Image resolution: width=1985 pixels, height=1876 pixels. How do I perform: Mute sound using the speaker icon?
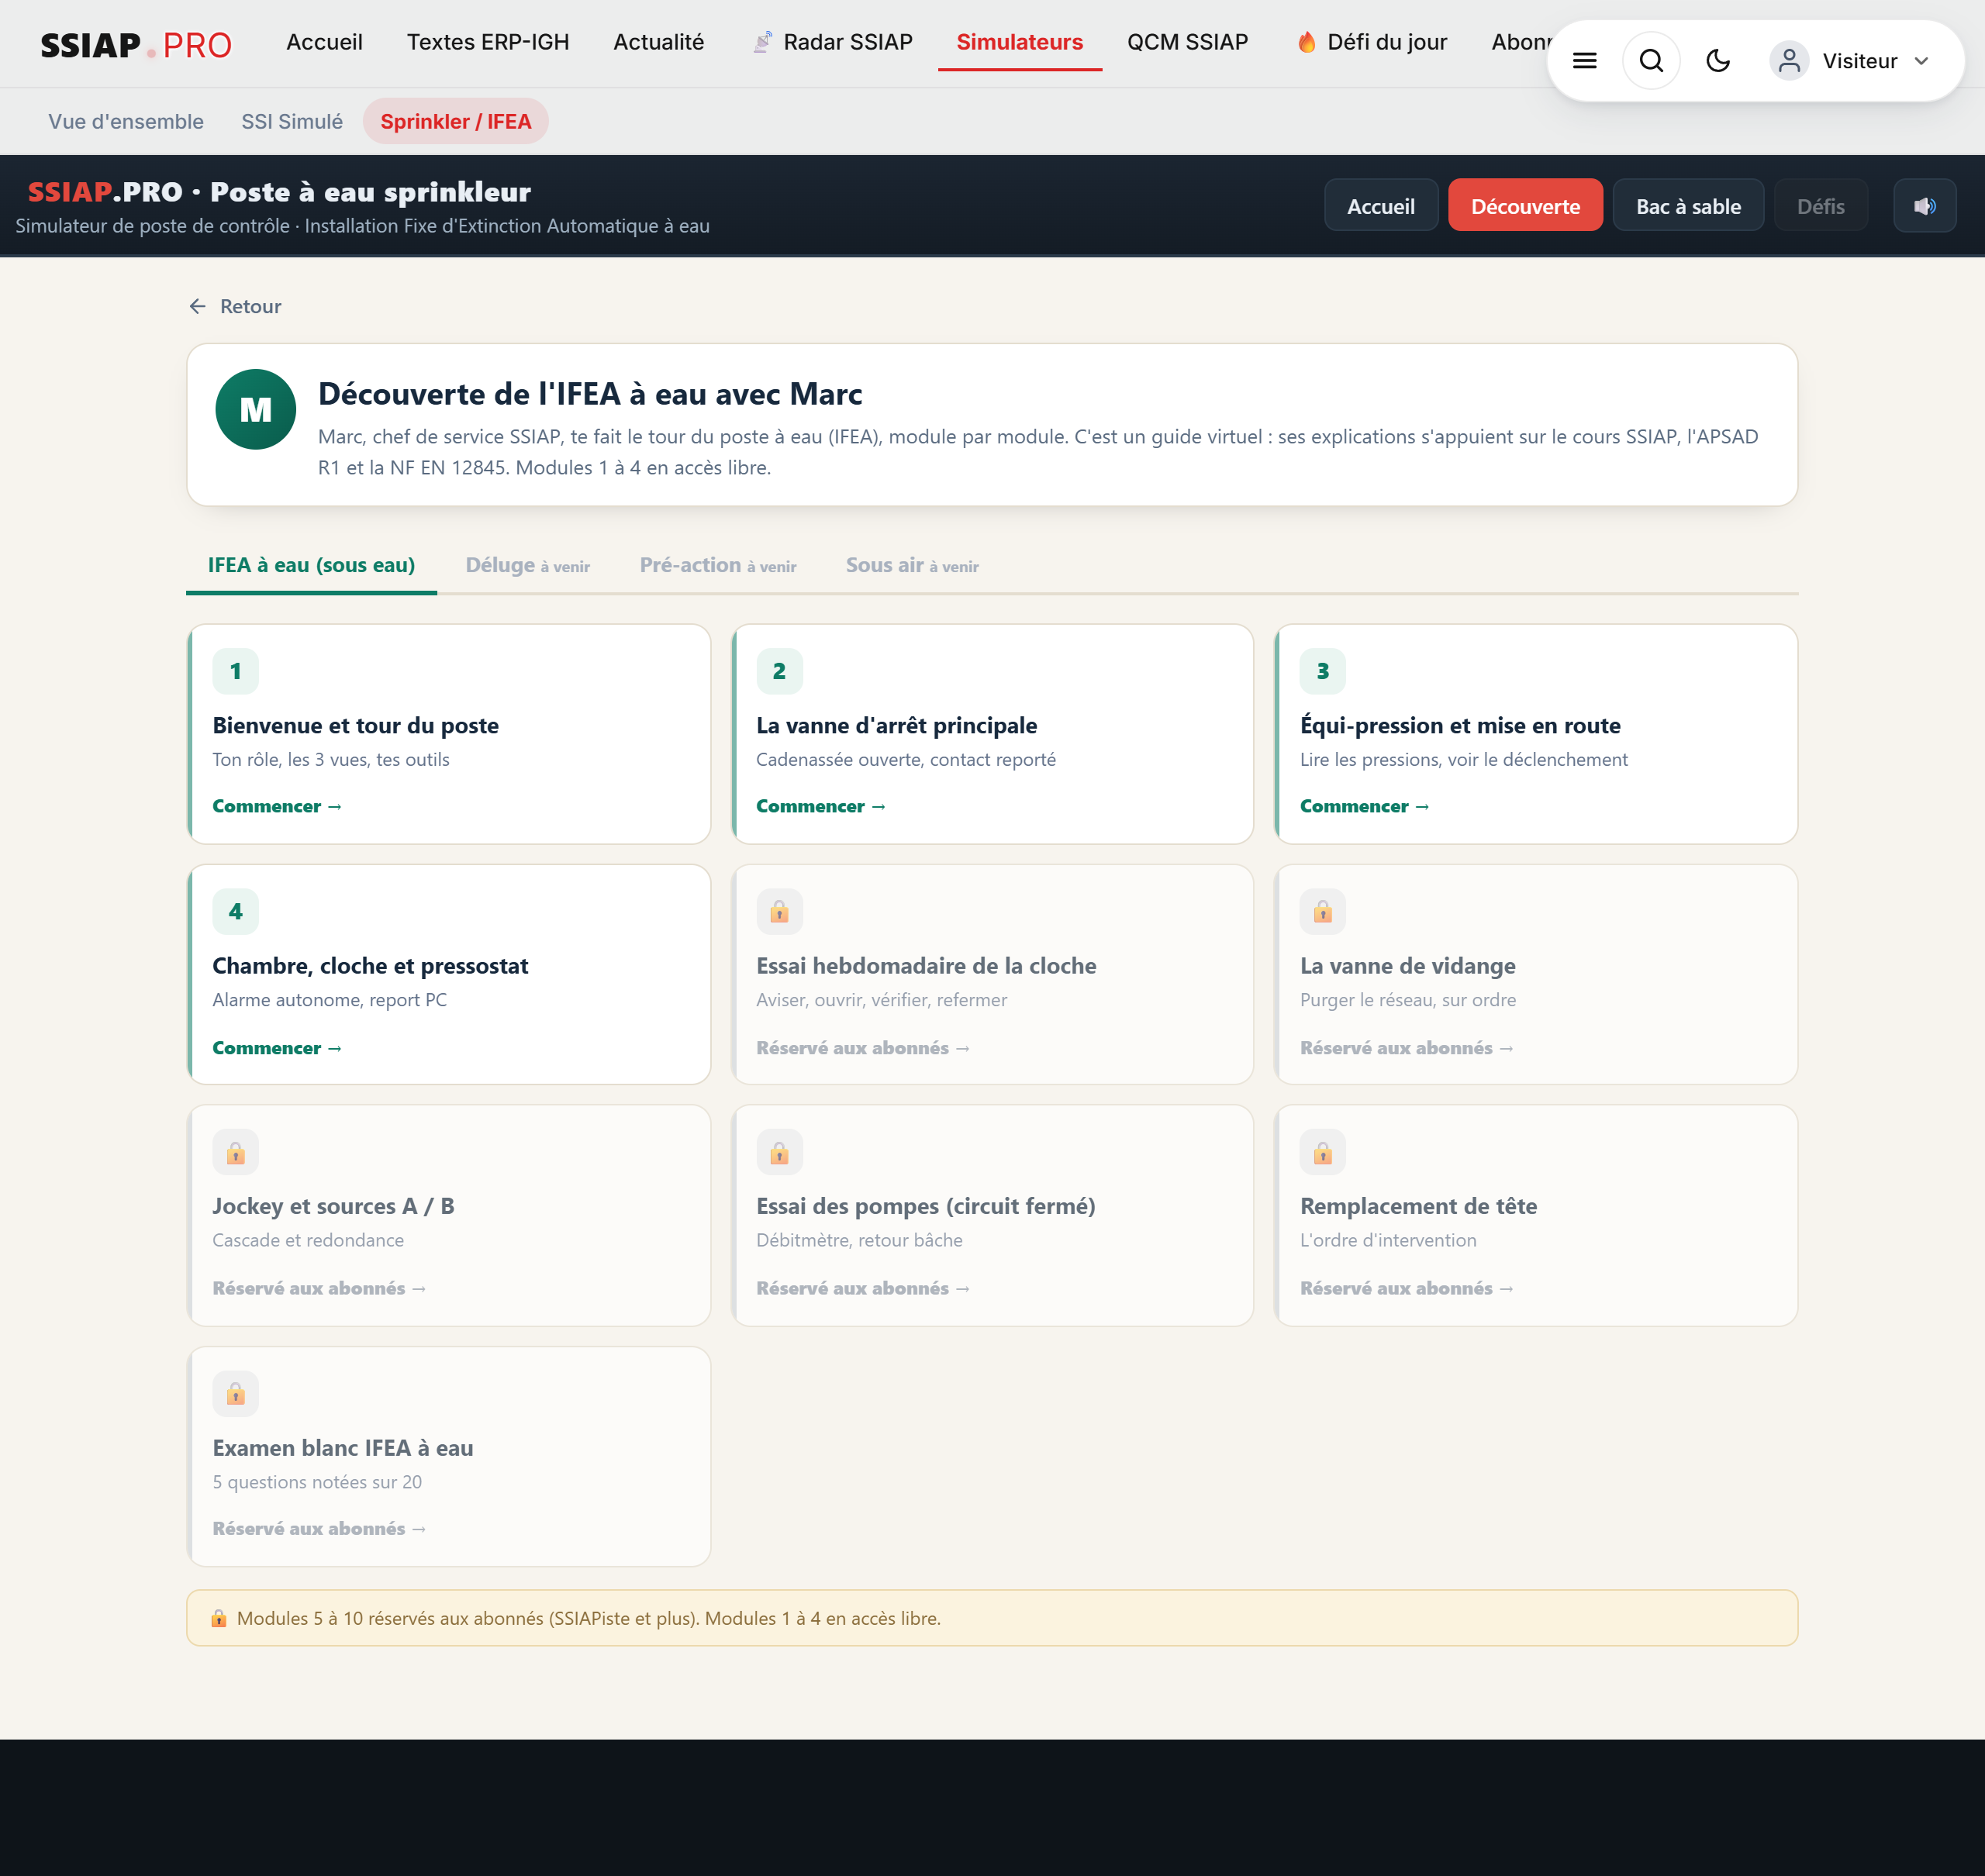(x=1924, y=206)
